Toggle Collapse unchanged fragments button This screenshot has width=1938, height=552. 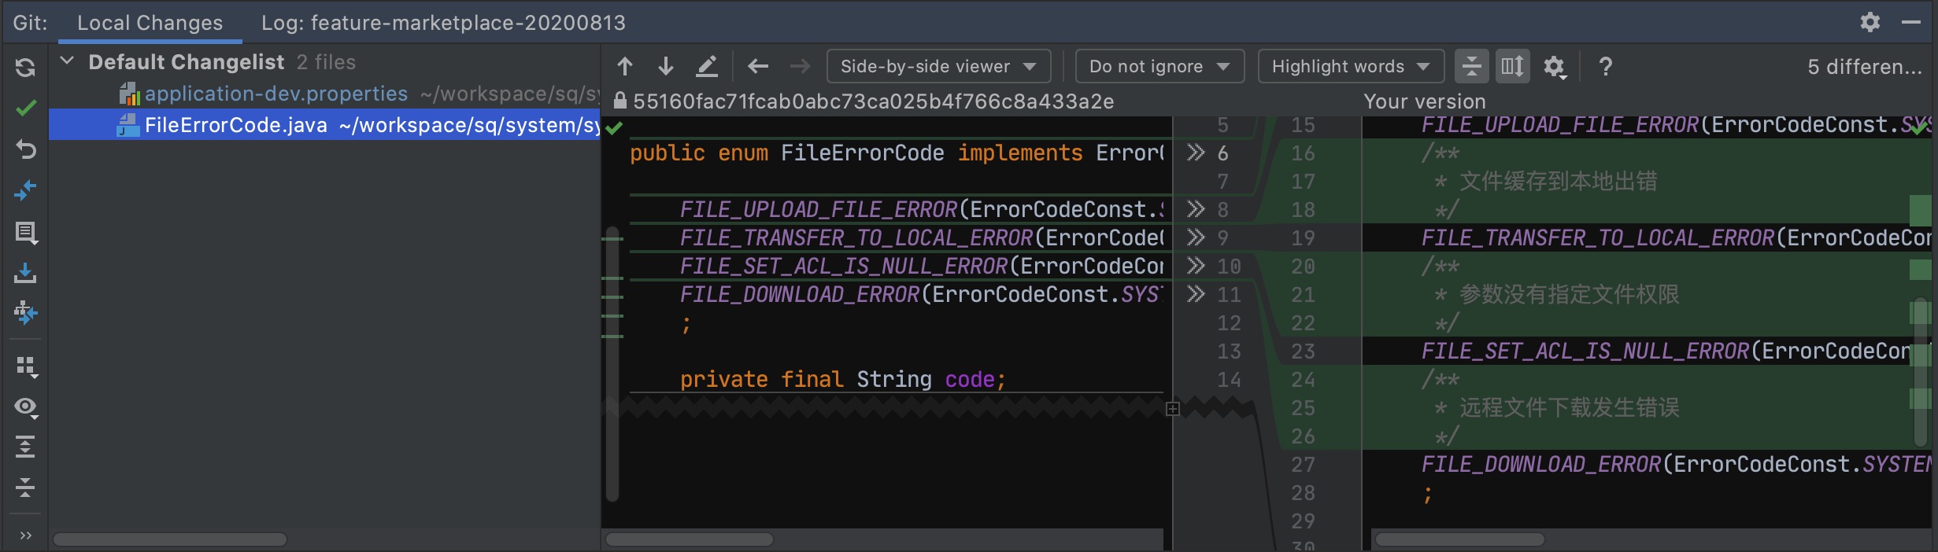1471,66
